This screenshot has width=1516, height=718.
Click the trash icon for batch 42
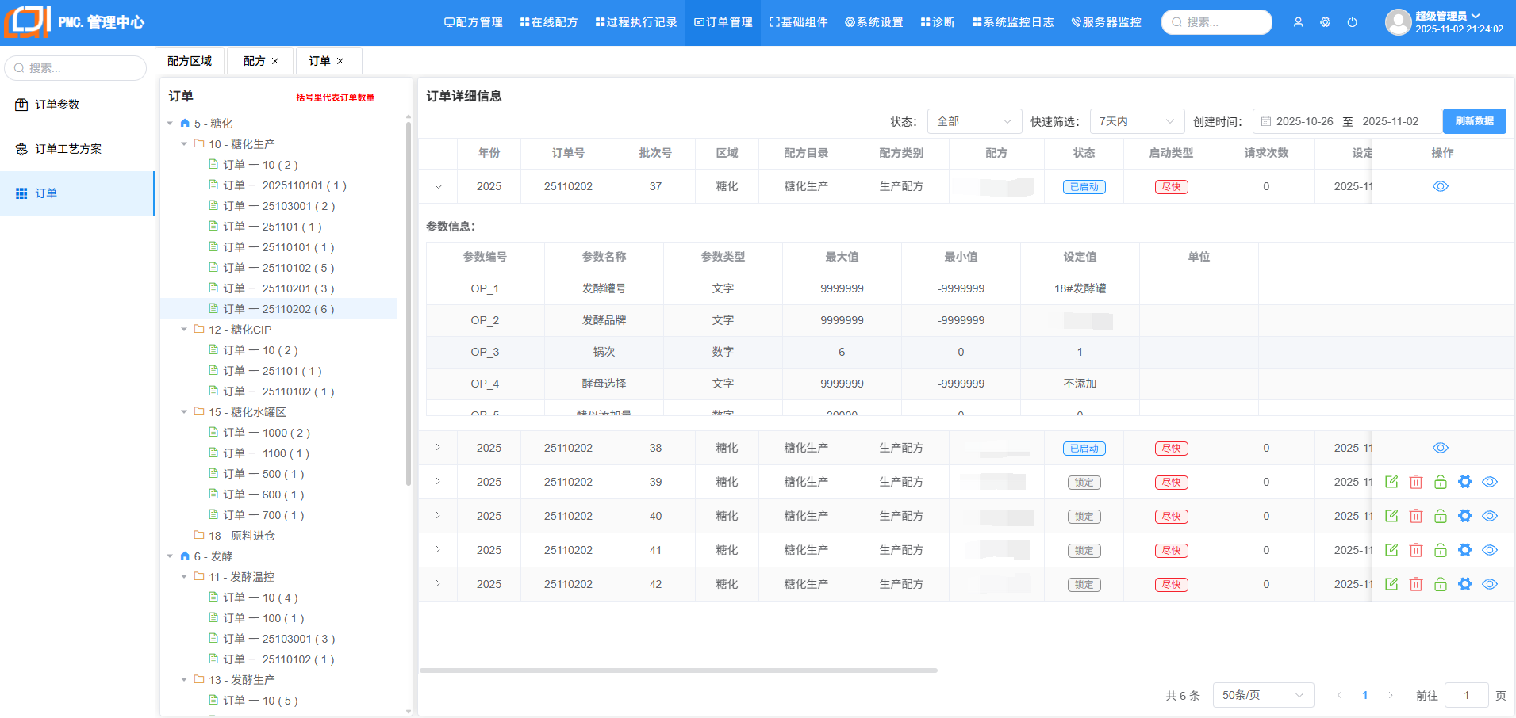click(1416, 584)
